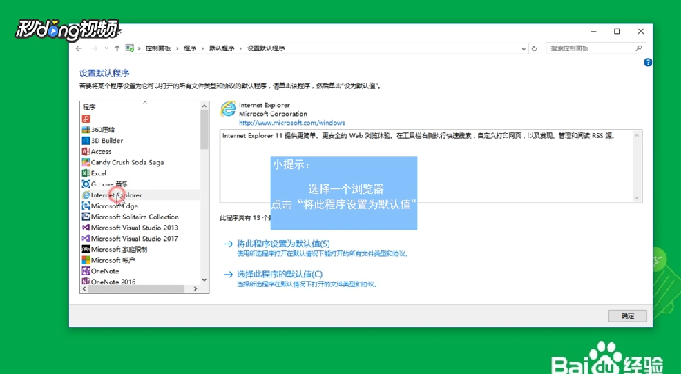The height and width of the screenshot is (374, 681).
Task: Minimize the control panel window
Action: [x=593, y=31]
